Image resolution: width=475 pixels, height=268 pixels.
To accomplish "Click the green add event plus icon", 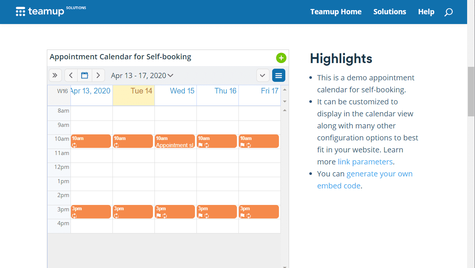I will point(281,58).
